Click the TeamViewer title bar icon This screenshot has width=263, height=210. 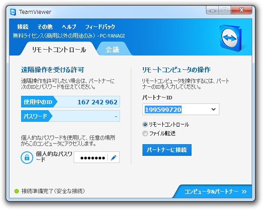point(13,12)
